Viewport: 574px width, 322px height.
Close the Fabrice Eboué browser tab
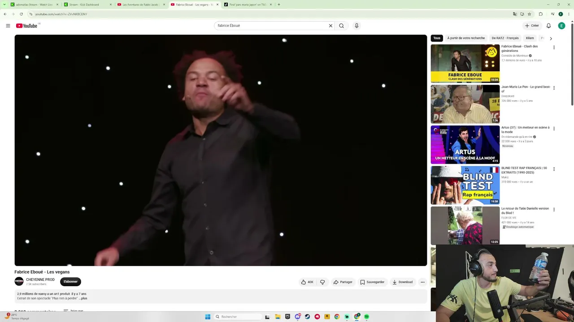pos(217,4)
